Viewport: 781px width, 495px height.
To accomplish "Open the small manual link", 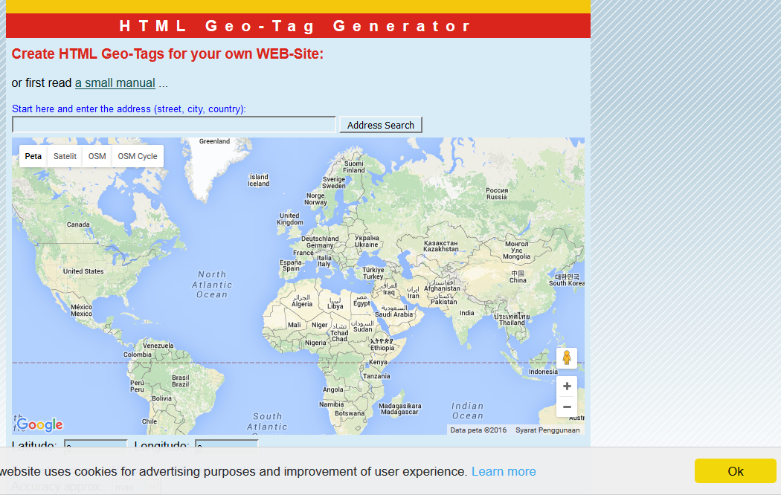I will tap(115, 82).
